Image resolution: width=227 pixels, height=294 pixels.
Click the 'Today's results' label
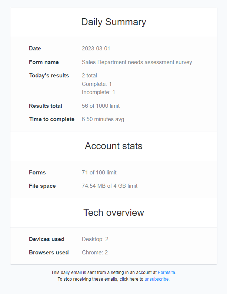coord(49,76)
